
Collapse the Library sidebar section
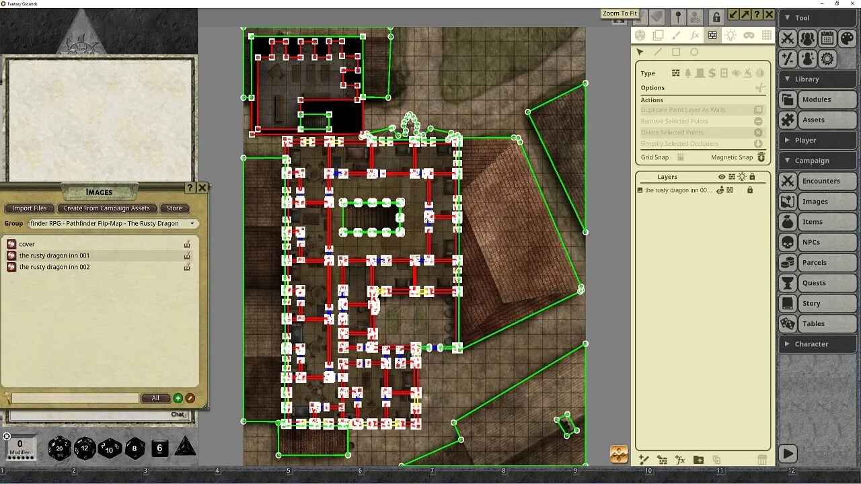click(x=818, y=79)
